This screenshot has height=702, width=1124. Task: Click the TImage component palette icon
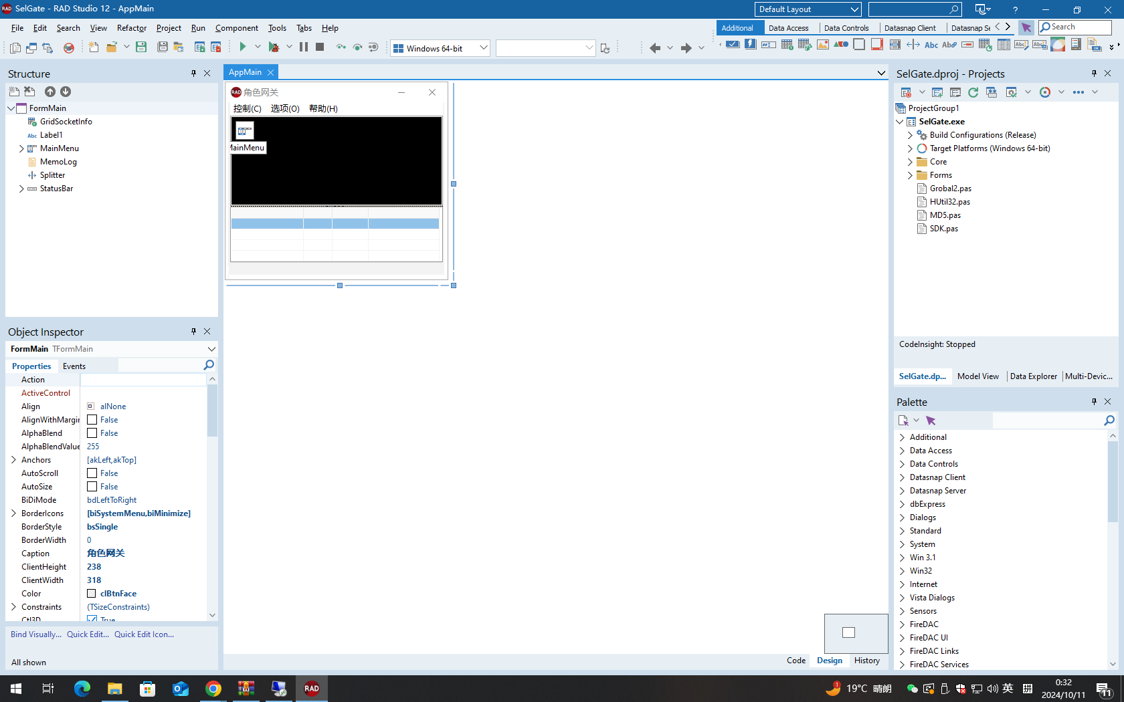[823, 45]
